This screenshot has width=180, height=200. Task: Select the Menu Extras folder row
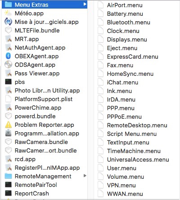pos(45,5)
